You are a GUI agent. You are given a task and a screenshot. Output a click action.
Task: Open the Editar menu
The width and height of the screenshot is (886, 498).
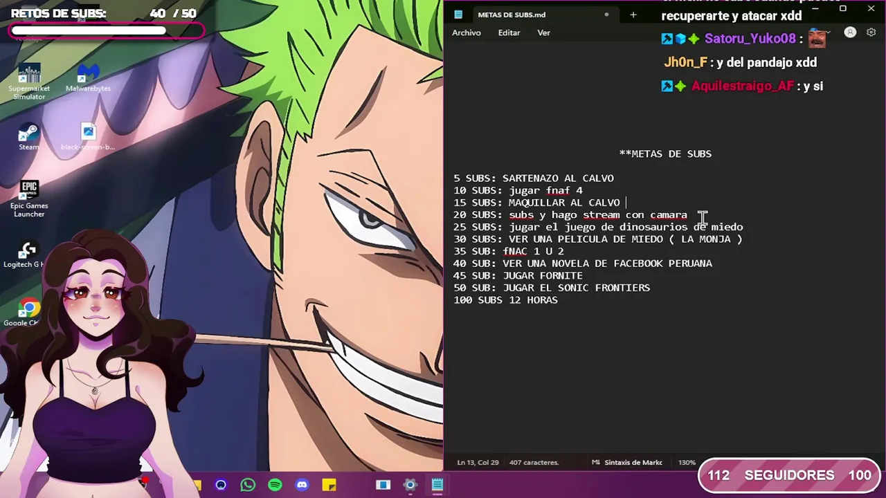point(509,33)
